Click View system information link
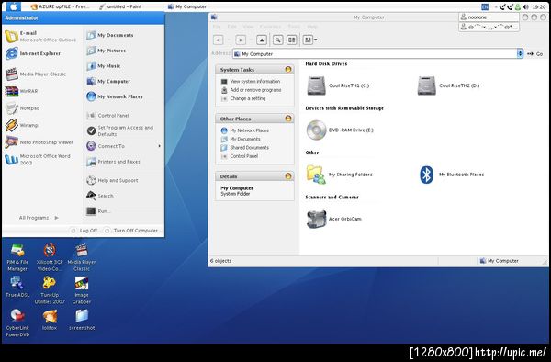The width and height of the screenshot is (551, 362). 251,81
